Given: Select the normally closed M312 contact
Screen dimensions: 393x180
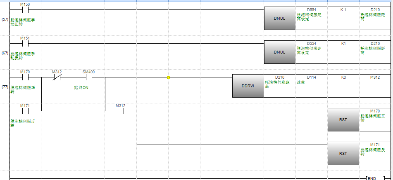Looking at the screenshot, I should 57,77.
